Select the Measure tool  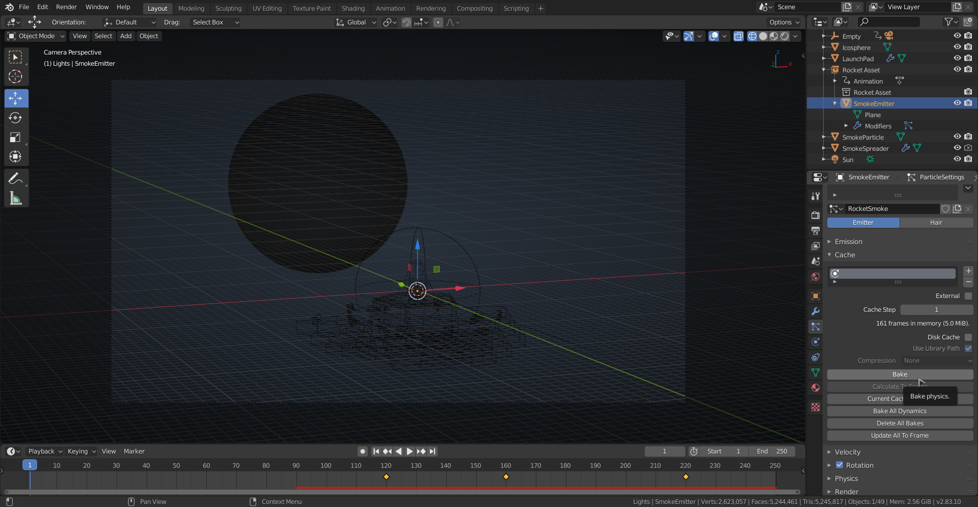16,198
